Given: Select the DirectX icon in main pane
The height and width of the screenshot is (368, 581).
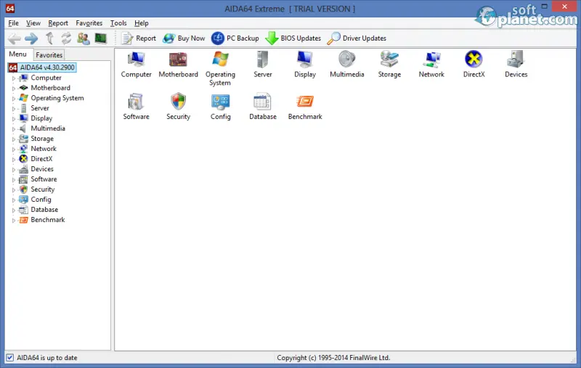Looking at the screenshot, I should click(474, 60).
